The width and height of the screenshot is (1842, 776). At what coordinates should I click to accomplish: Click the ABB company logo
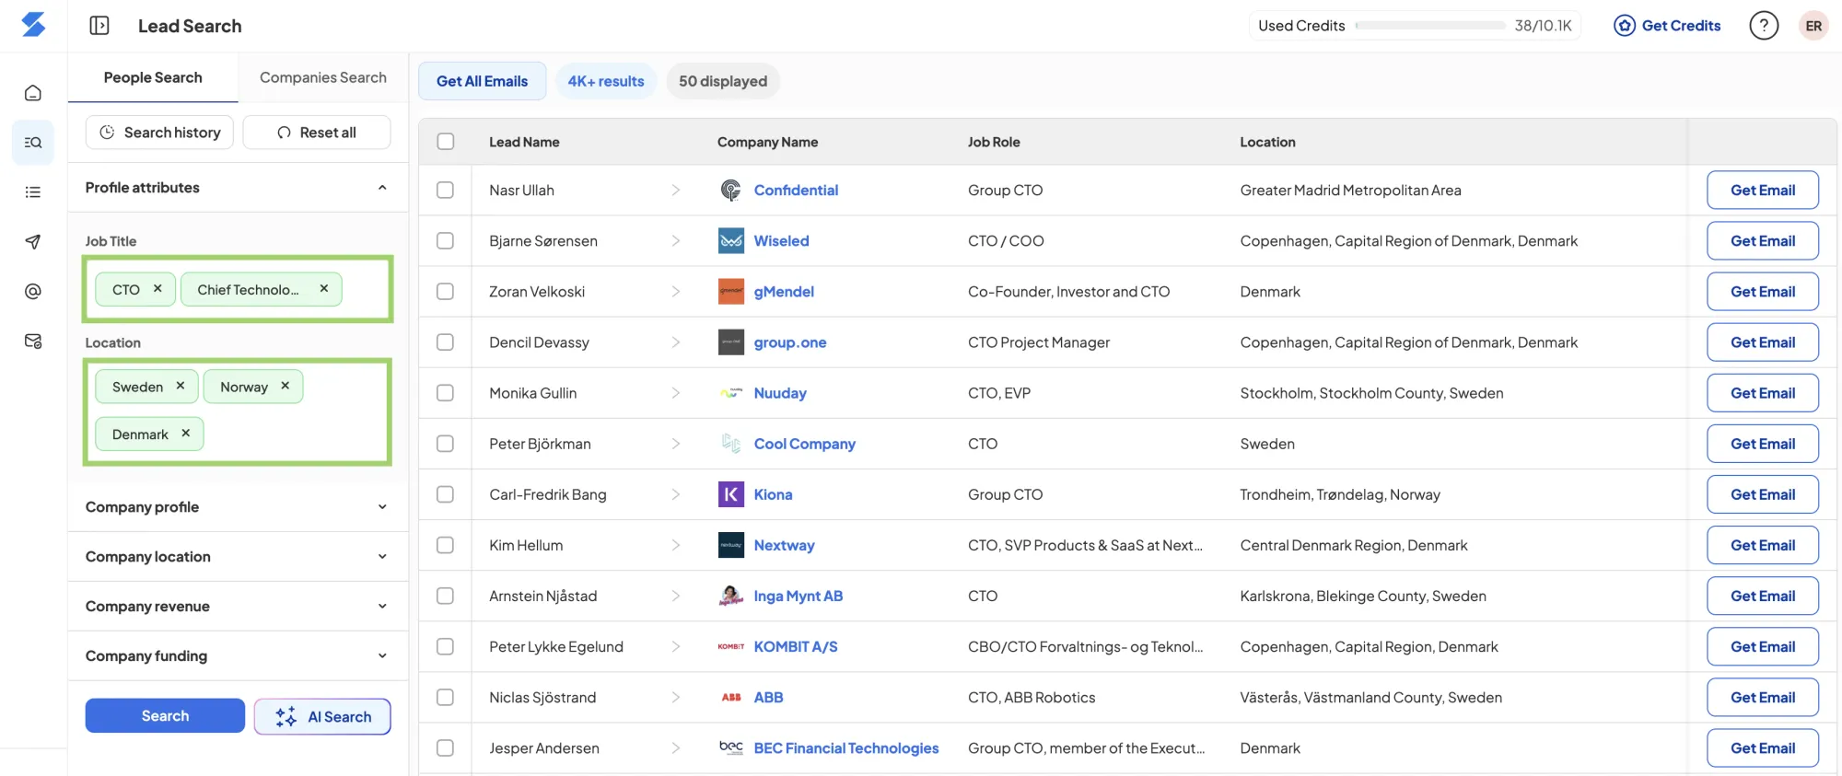tap(731, 698)
